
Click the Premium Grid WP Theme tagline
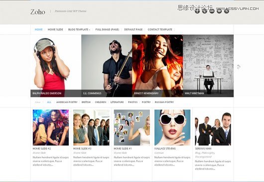[x=70, y=11]
